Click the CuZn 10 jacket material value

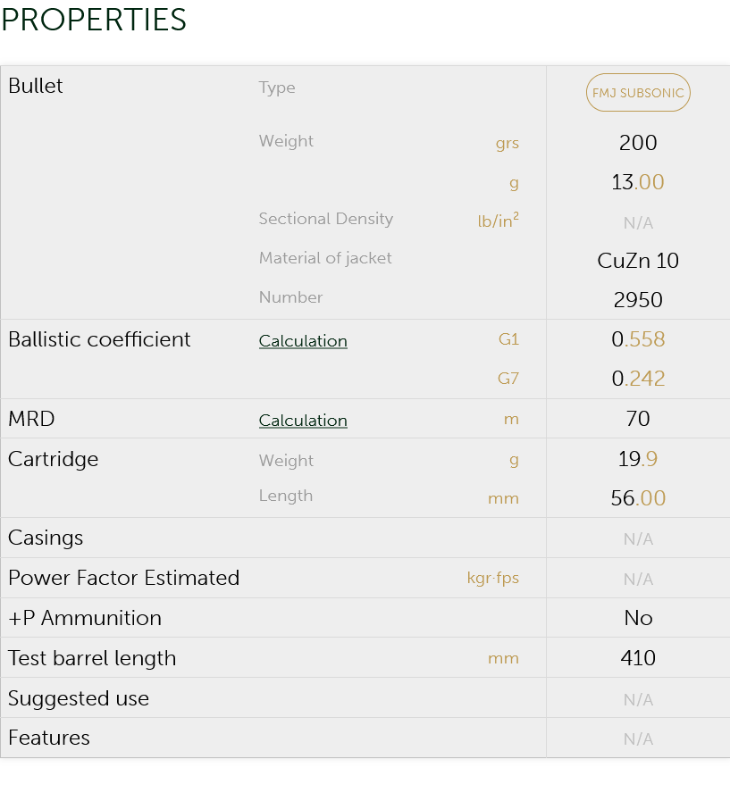[x=638, y=261]
